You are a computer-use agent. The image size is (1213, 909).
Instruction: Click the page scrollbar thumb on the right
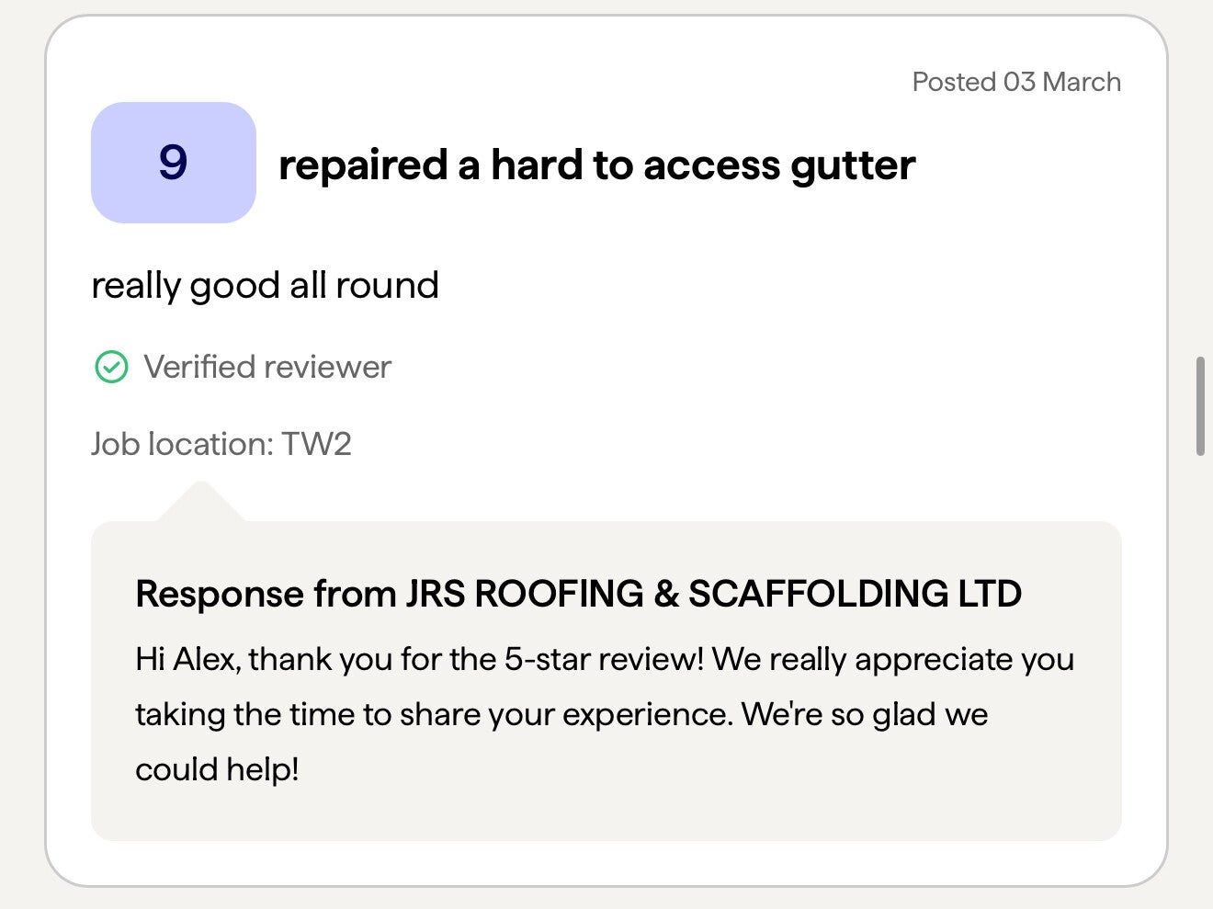[1200, 405]
